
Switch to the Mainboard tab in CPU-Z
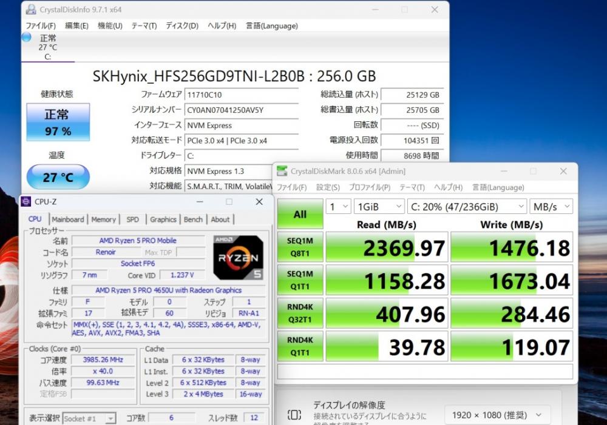tap(68, 219)
